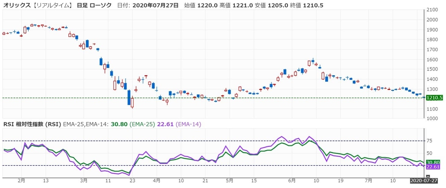Click the オリックス【リアルタイム】 chart title
The height and width of the screenshot is (188, 446).
pos(37,5)
